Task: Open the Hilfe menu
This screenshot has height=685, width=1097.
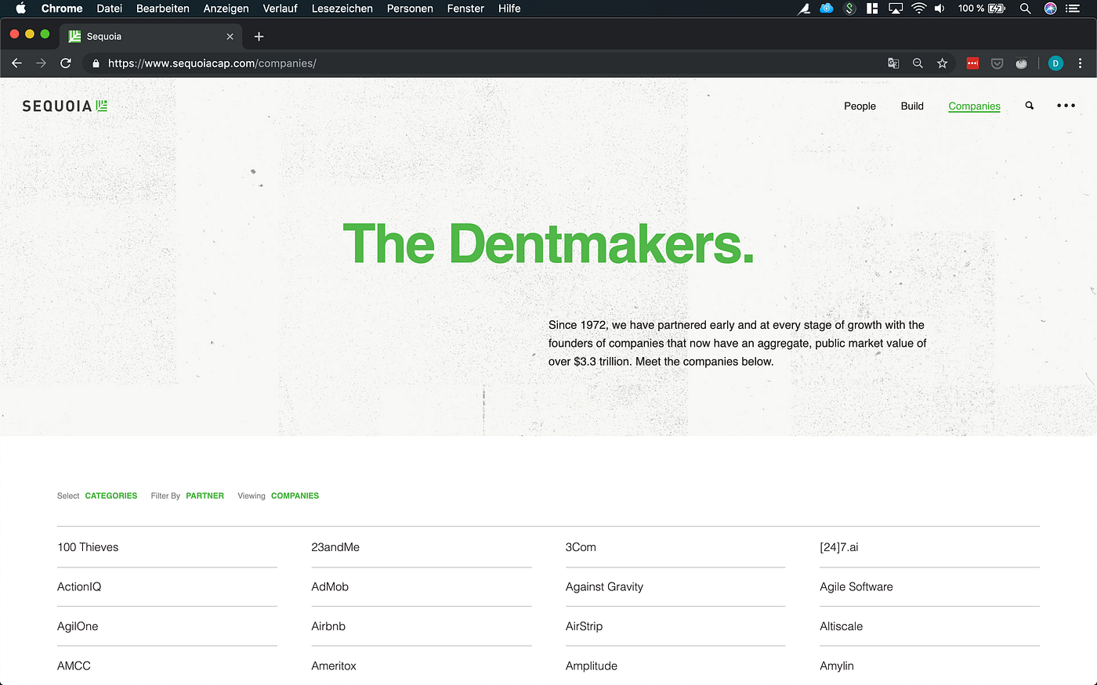Action: click(x=509, y=9)
